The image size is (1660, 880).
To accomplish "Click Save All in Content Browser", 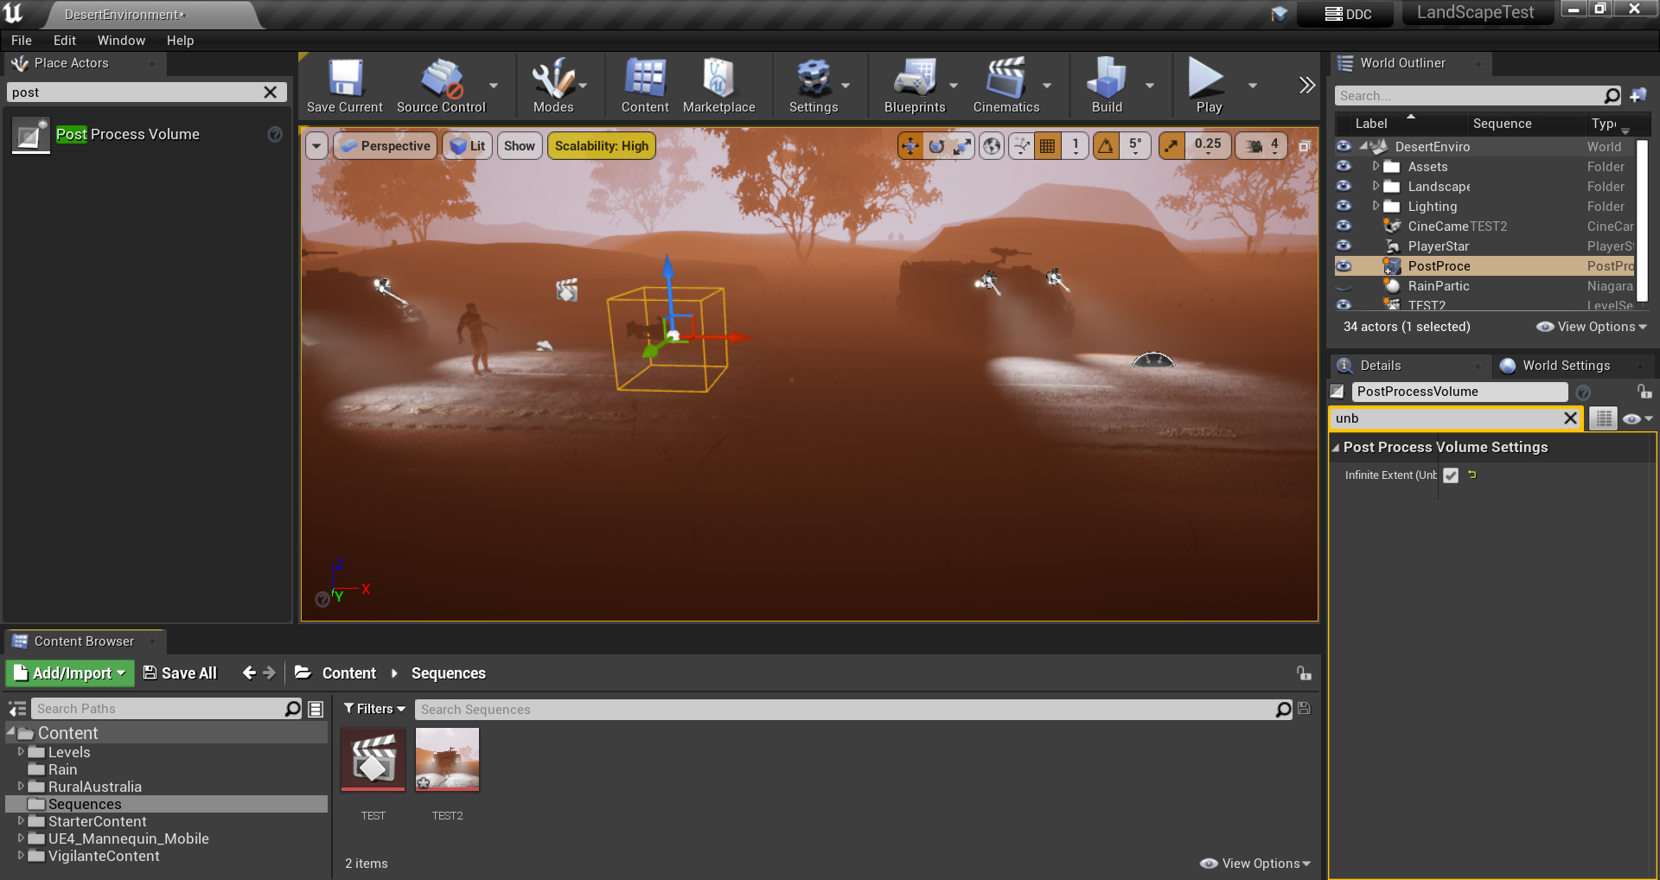I will 180,673.
